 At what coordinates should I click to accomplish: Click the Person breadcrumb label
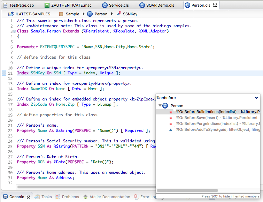coord(101,14)
